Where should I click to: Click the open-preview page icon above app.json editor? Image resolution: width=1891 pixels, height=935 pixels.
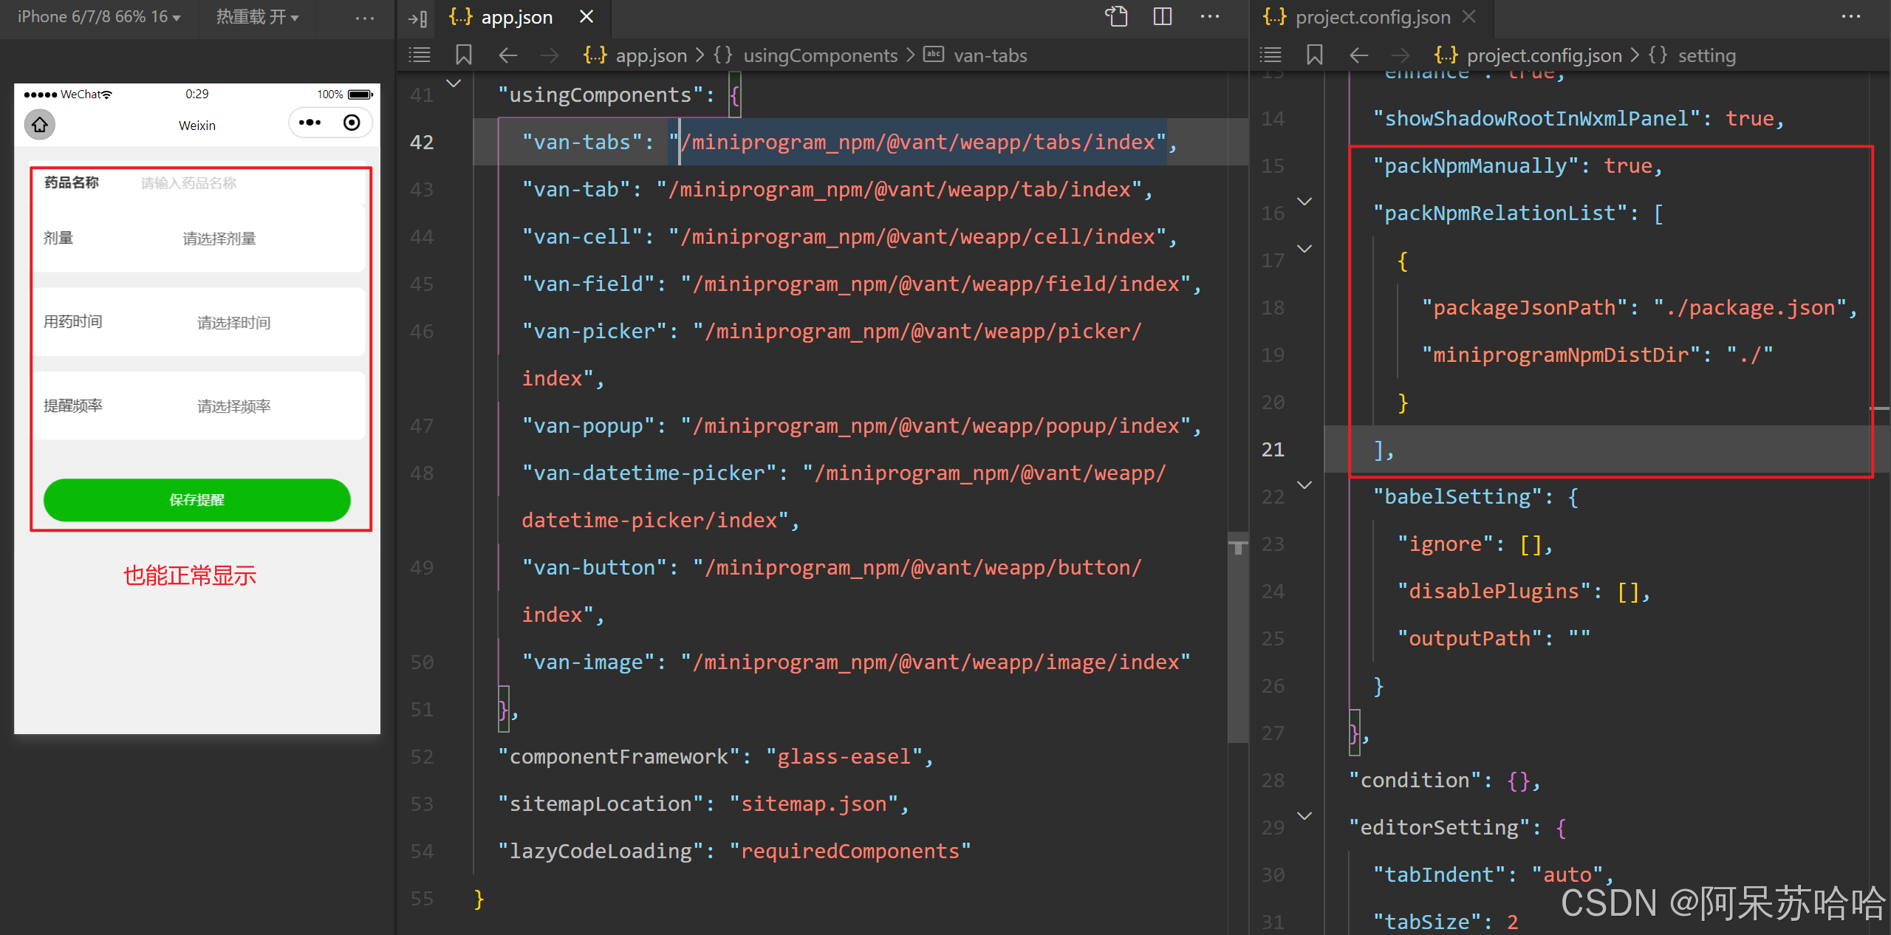(1118, 16)
